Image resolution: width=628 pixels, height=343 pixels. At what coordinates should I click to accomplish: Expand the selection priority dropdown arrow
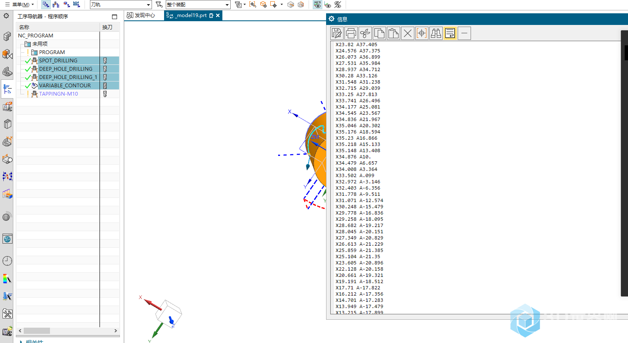[x=244, y=5]
